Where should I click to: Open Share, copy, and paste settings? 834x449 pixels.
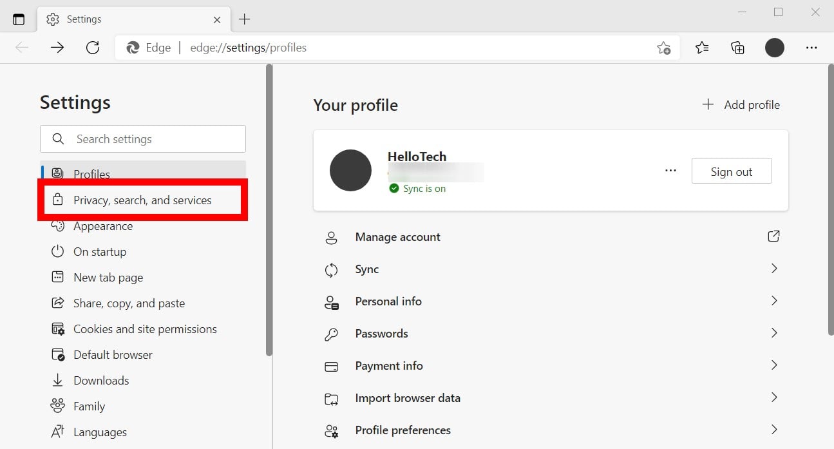click(x=143, y=303)
